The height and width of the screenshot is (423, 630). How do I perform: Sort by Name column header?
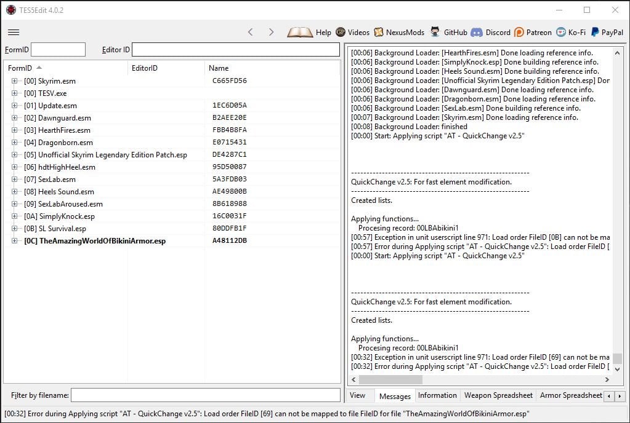pos(272,68)
